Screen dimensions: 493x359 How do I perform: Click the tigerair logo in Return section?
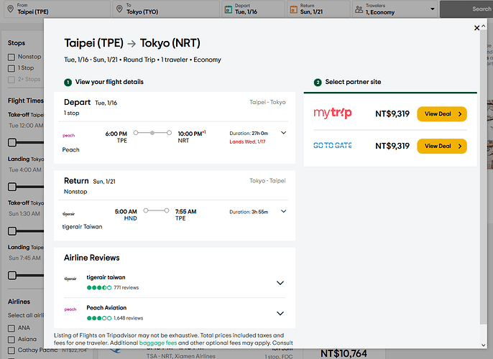point(68,214)
